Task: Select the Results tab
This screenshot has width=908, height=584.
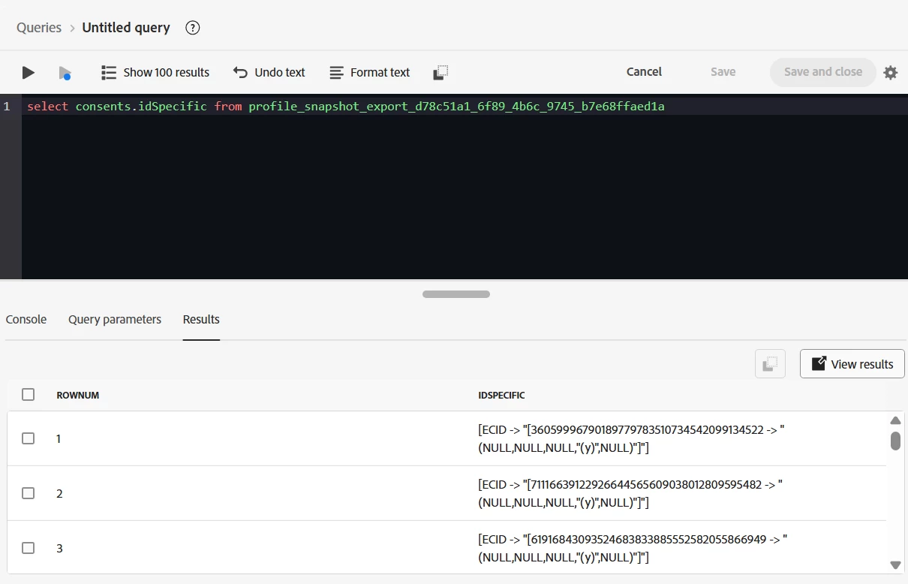Action: coord(201,320)
